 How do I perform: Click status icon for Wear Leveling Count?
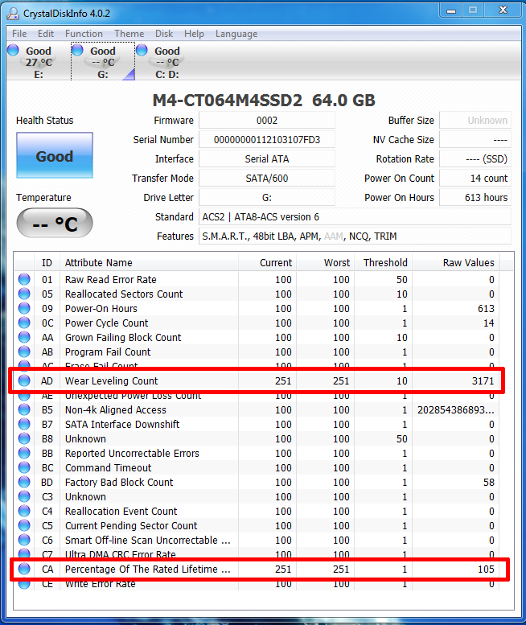tap(24, 380)
